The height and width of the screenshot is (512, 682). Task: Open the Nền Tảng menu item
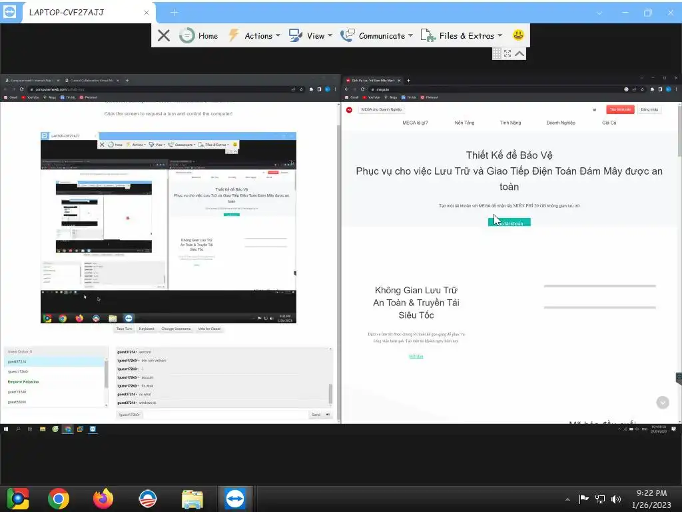pyautogui.click(x=464, y=123)
